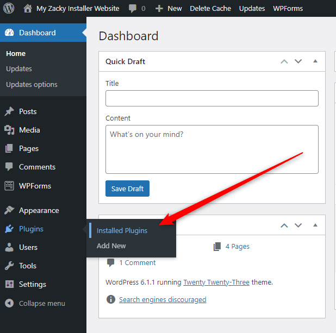Click the Media library icon
This screenshot has height=333, width=336.
pyautogui.click(x=9, y=130)
